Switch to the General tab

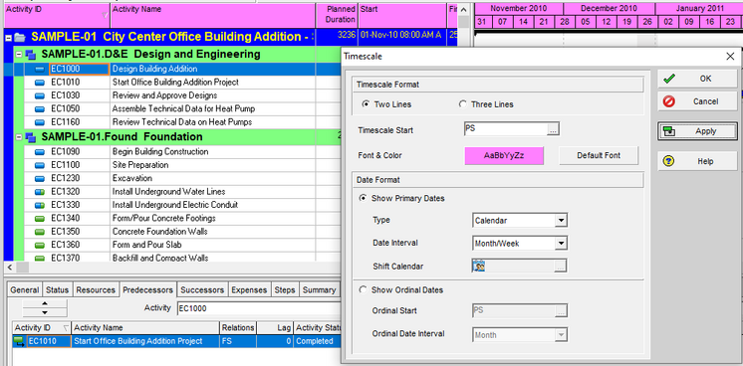[x=25, y=290]
